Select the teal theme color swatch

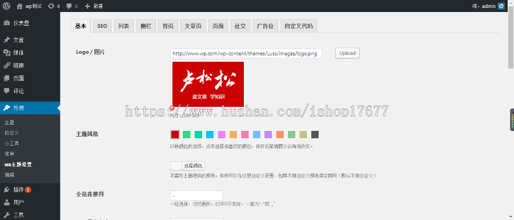(198, 134)
